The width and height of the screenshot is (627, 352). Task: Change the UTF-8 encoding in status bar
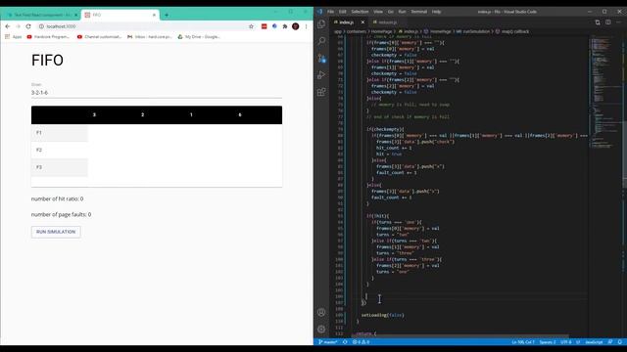(566, 342)
